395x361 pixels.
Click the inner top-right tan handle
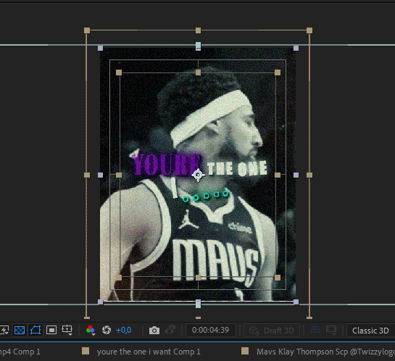click(x=278, y=72)
